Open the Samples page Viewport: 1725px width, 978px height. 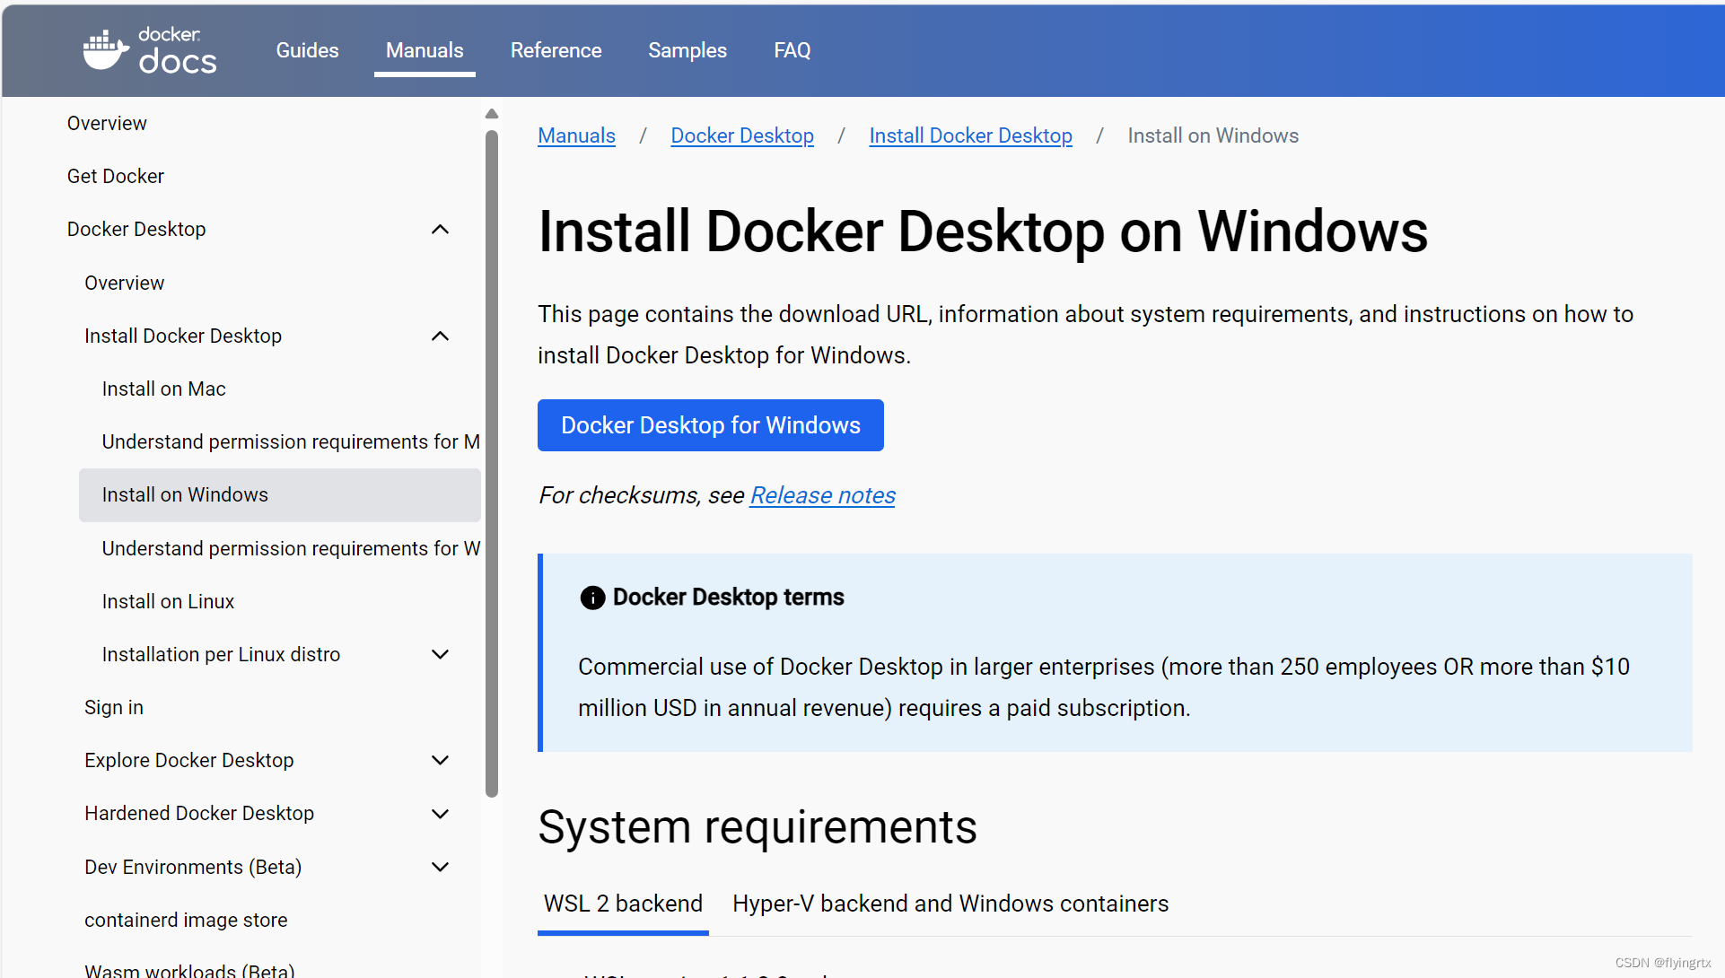point(687,50)
